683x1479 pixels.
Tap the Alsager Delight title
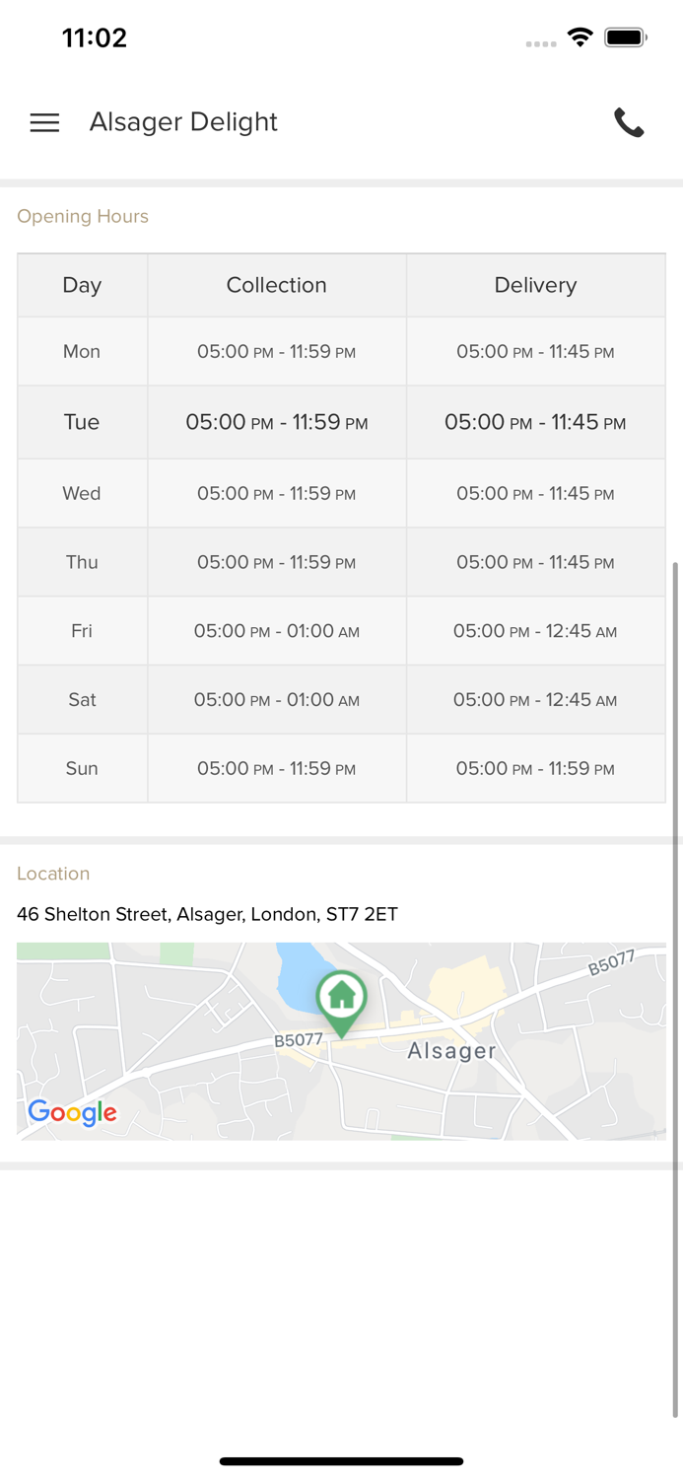[x=183, y=122]
